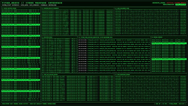Click the ZERO-DAY EXPLOIT TUNNEL ESTABLISHED status
This screenshot has height=106, width=188.
click(43, 104)
